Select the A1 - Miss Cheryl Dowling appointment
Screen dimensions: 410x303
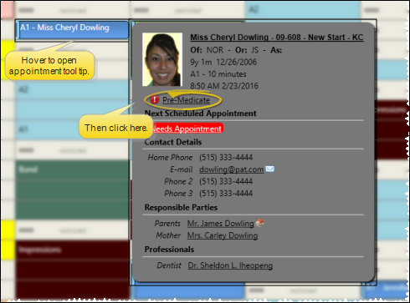72,29
